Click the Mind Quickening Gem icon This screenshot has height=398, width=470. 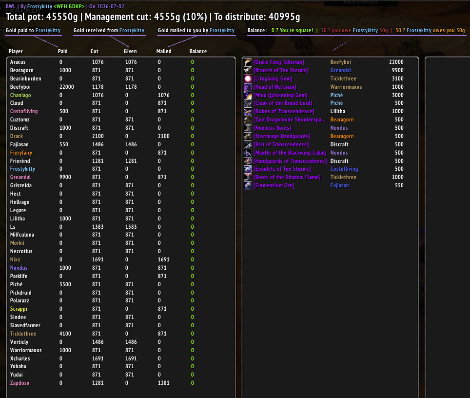248,96
